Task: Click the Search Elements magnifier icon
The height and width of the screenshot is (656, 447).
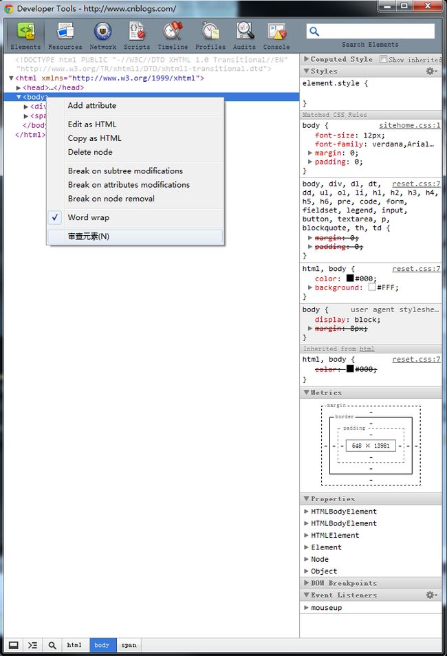Action: point(314,31)
